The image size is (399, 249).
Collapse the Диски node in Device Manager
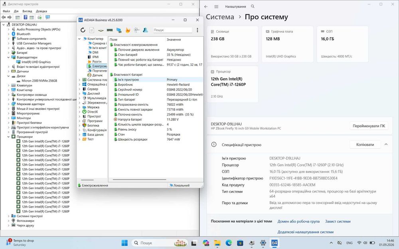(x=8, y=76)
